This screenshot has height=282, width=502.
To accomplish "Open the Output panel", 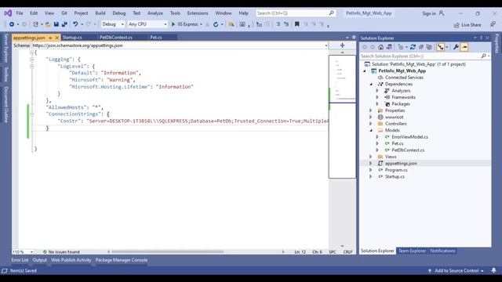I will click(x=40, y=260).
